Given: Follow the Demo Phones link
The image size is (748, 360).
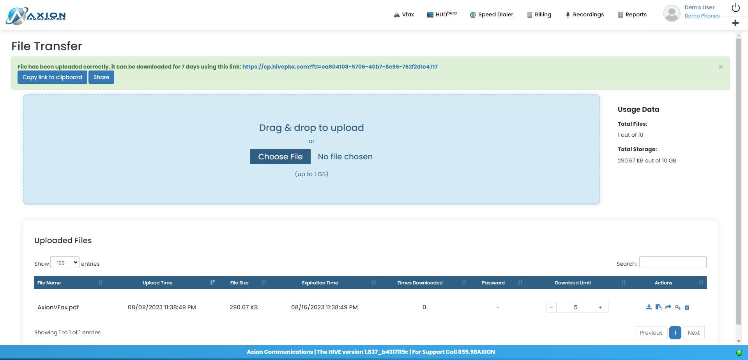Looking at the screenshot, I should click(702, 16).
